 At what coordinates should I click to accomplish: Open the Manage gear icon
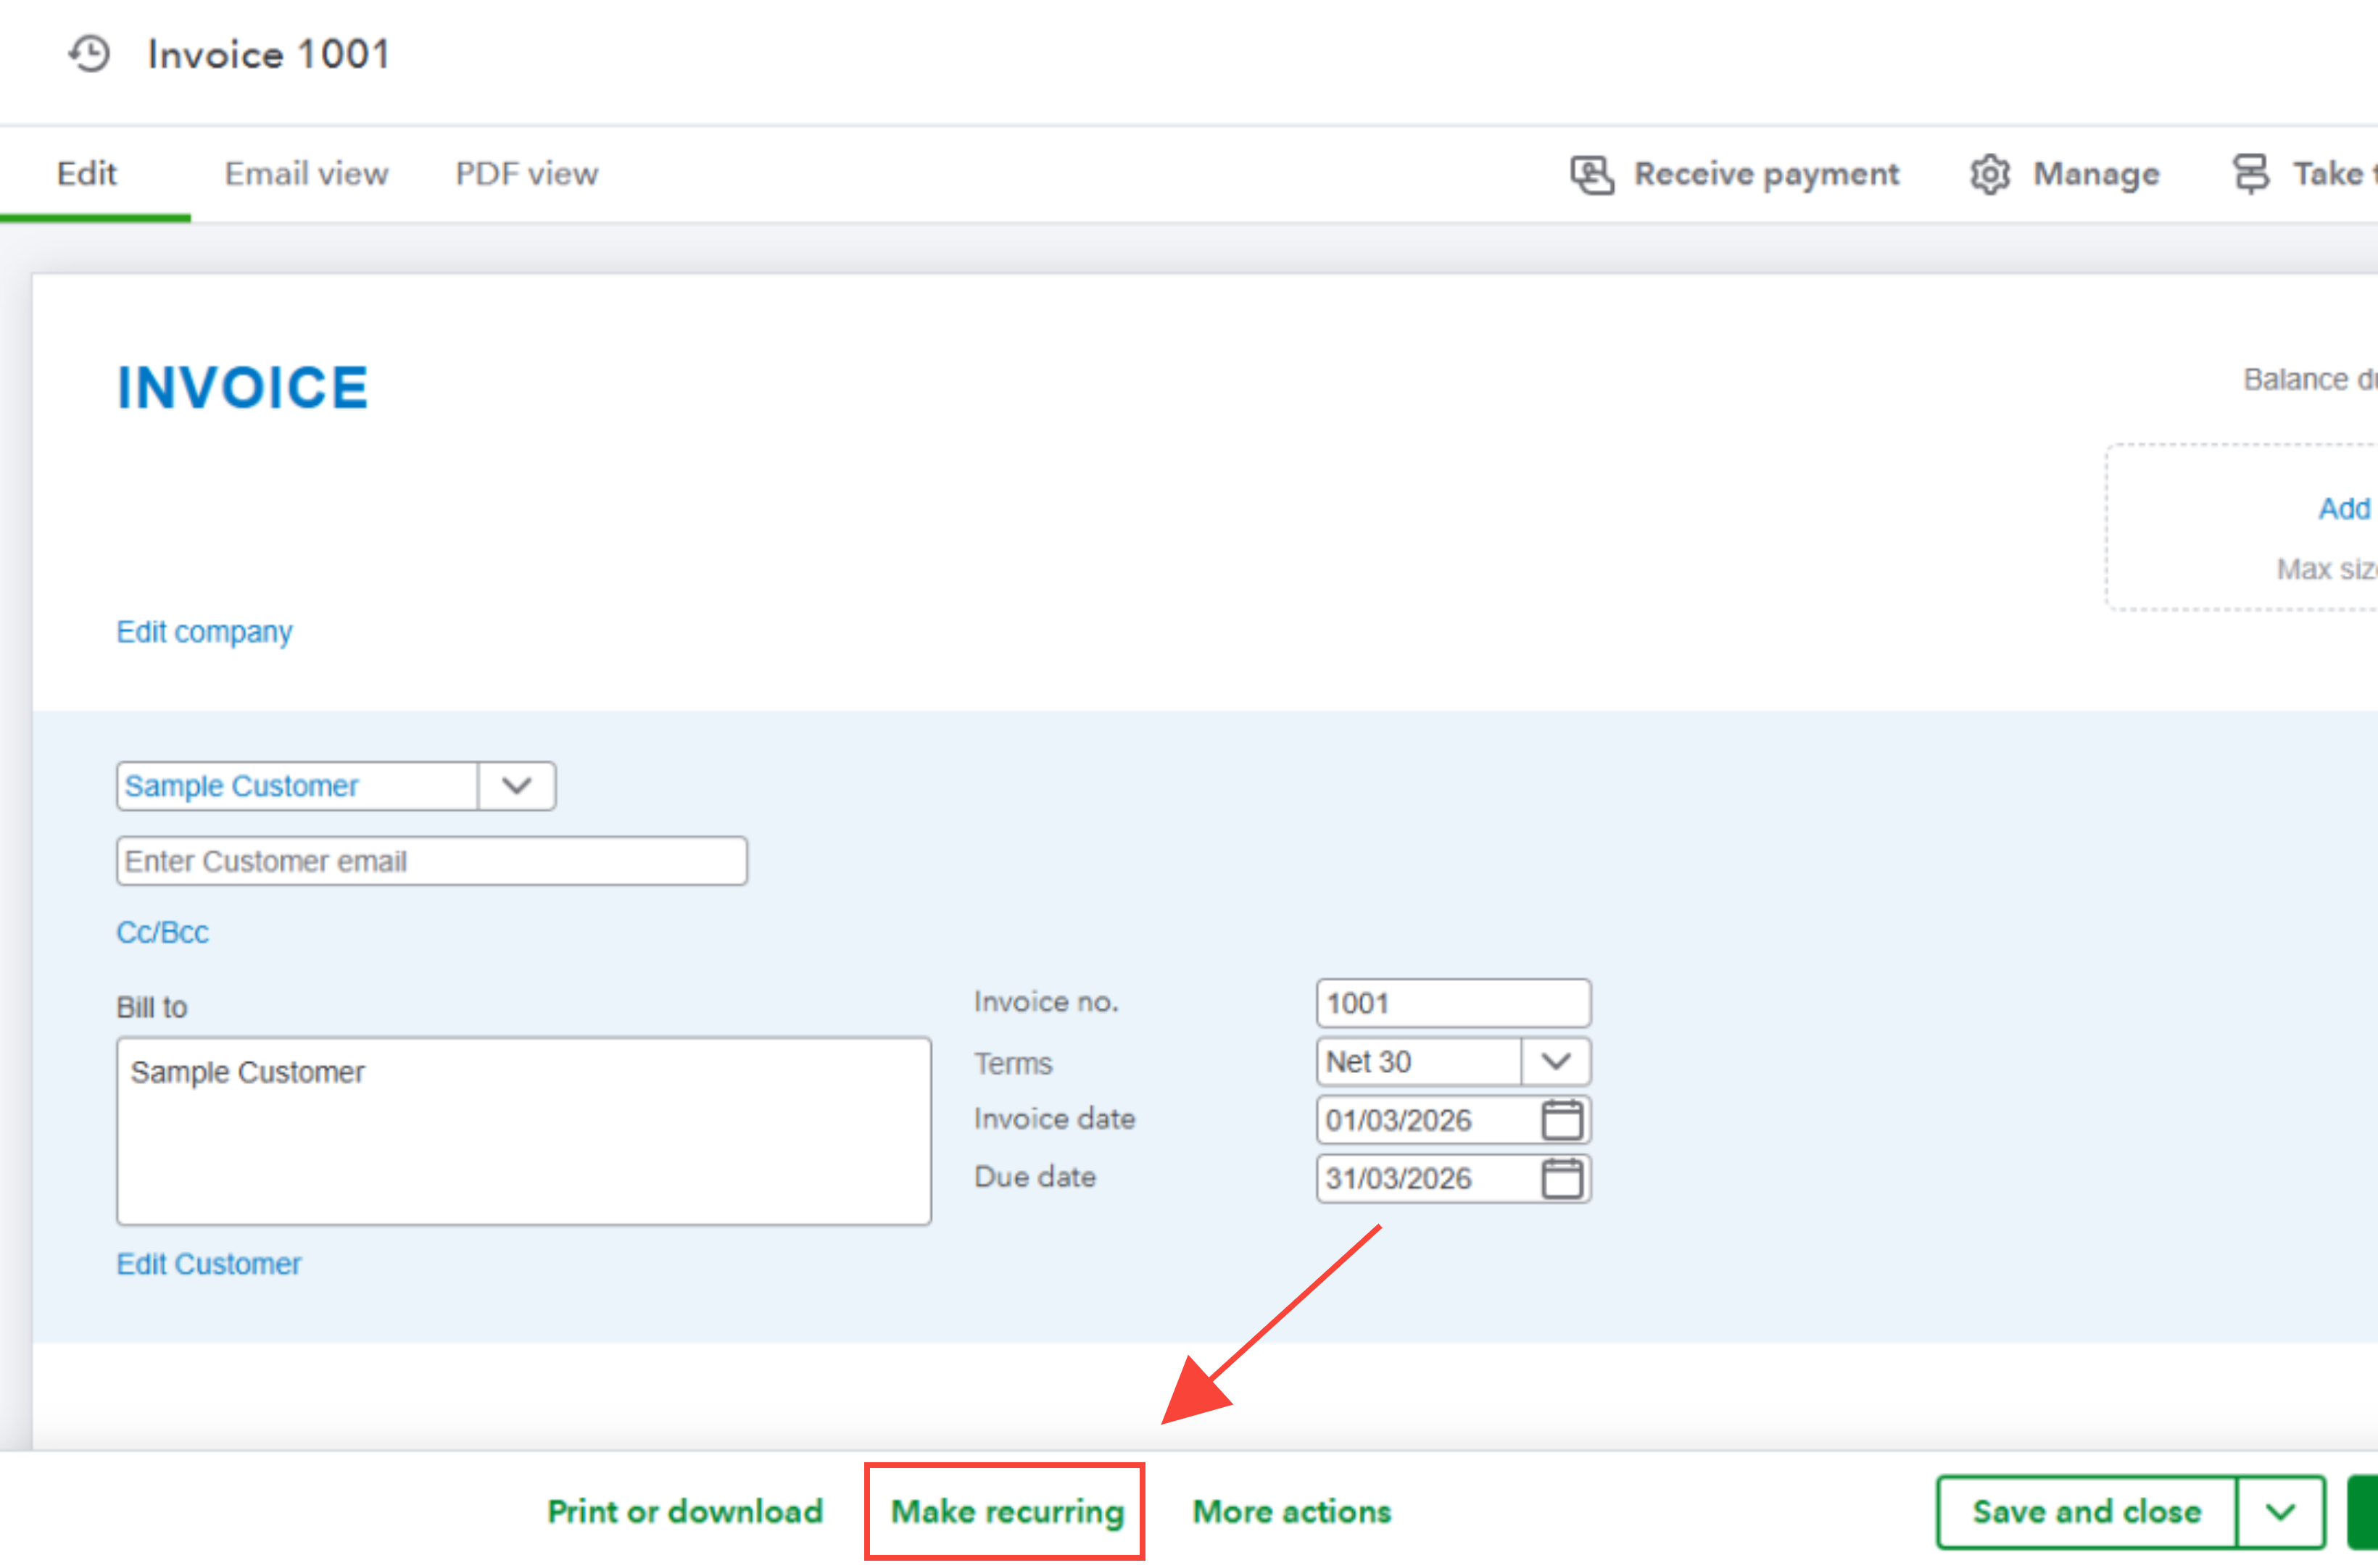click(x=1990, y=174)
